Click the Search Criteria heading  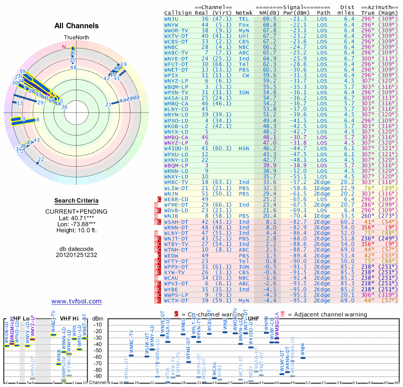77,201
